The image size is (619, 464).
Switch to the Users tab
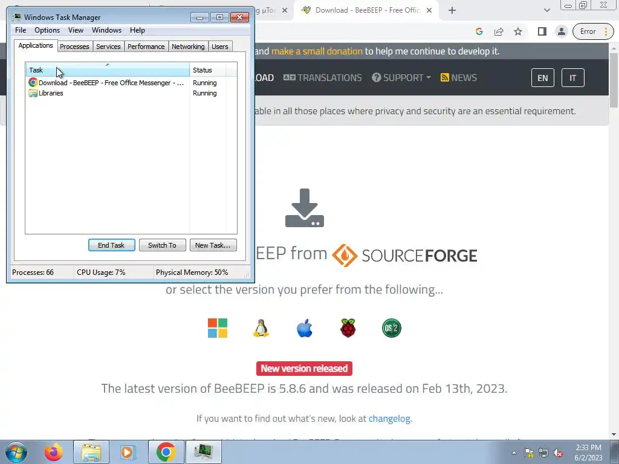[x=220, y=47]
